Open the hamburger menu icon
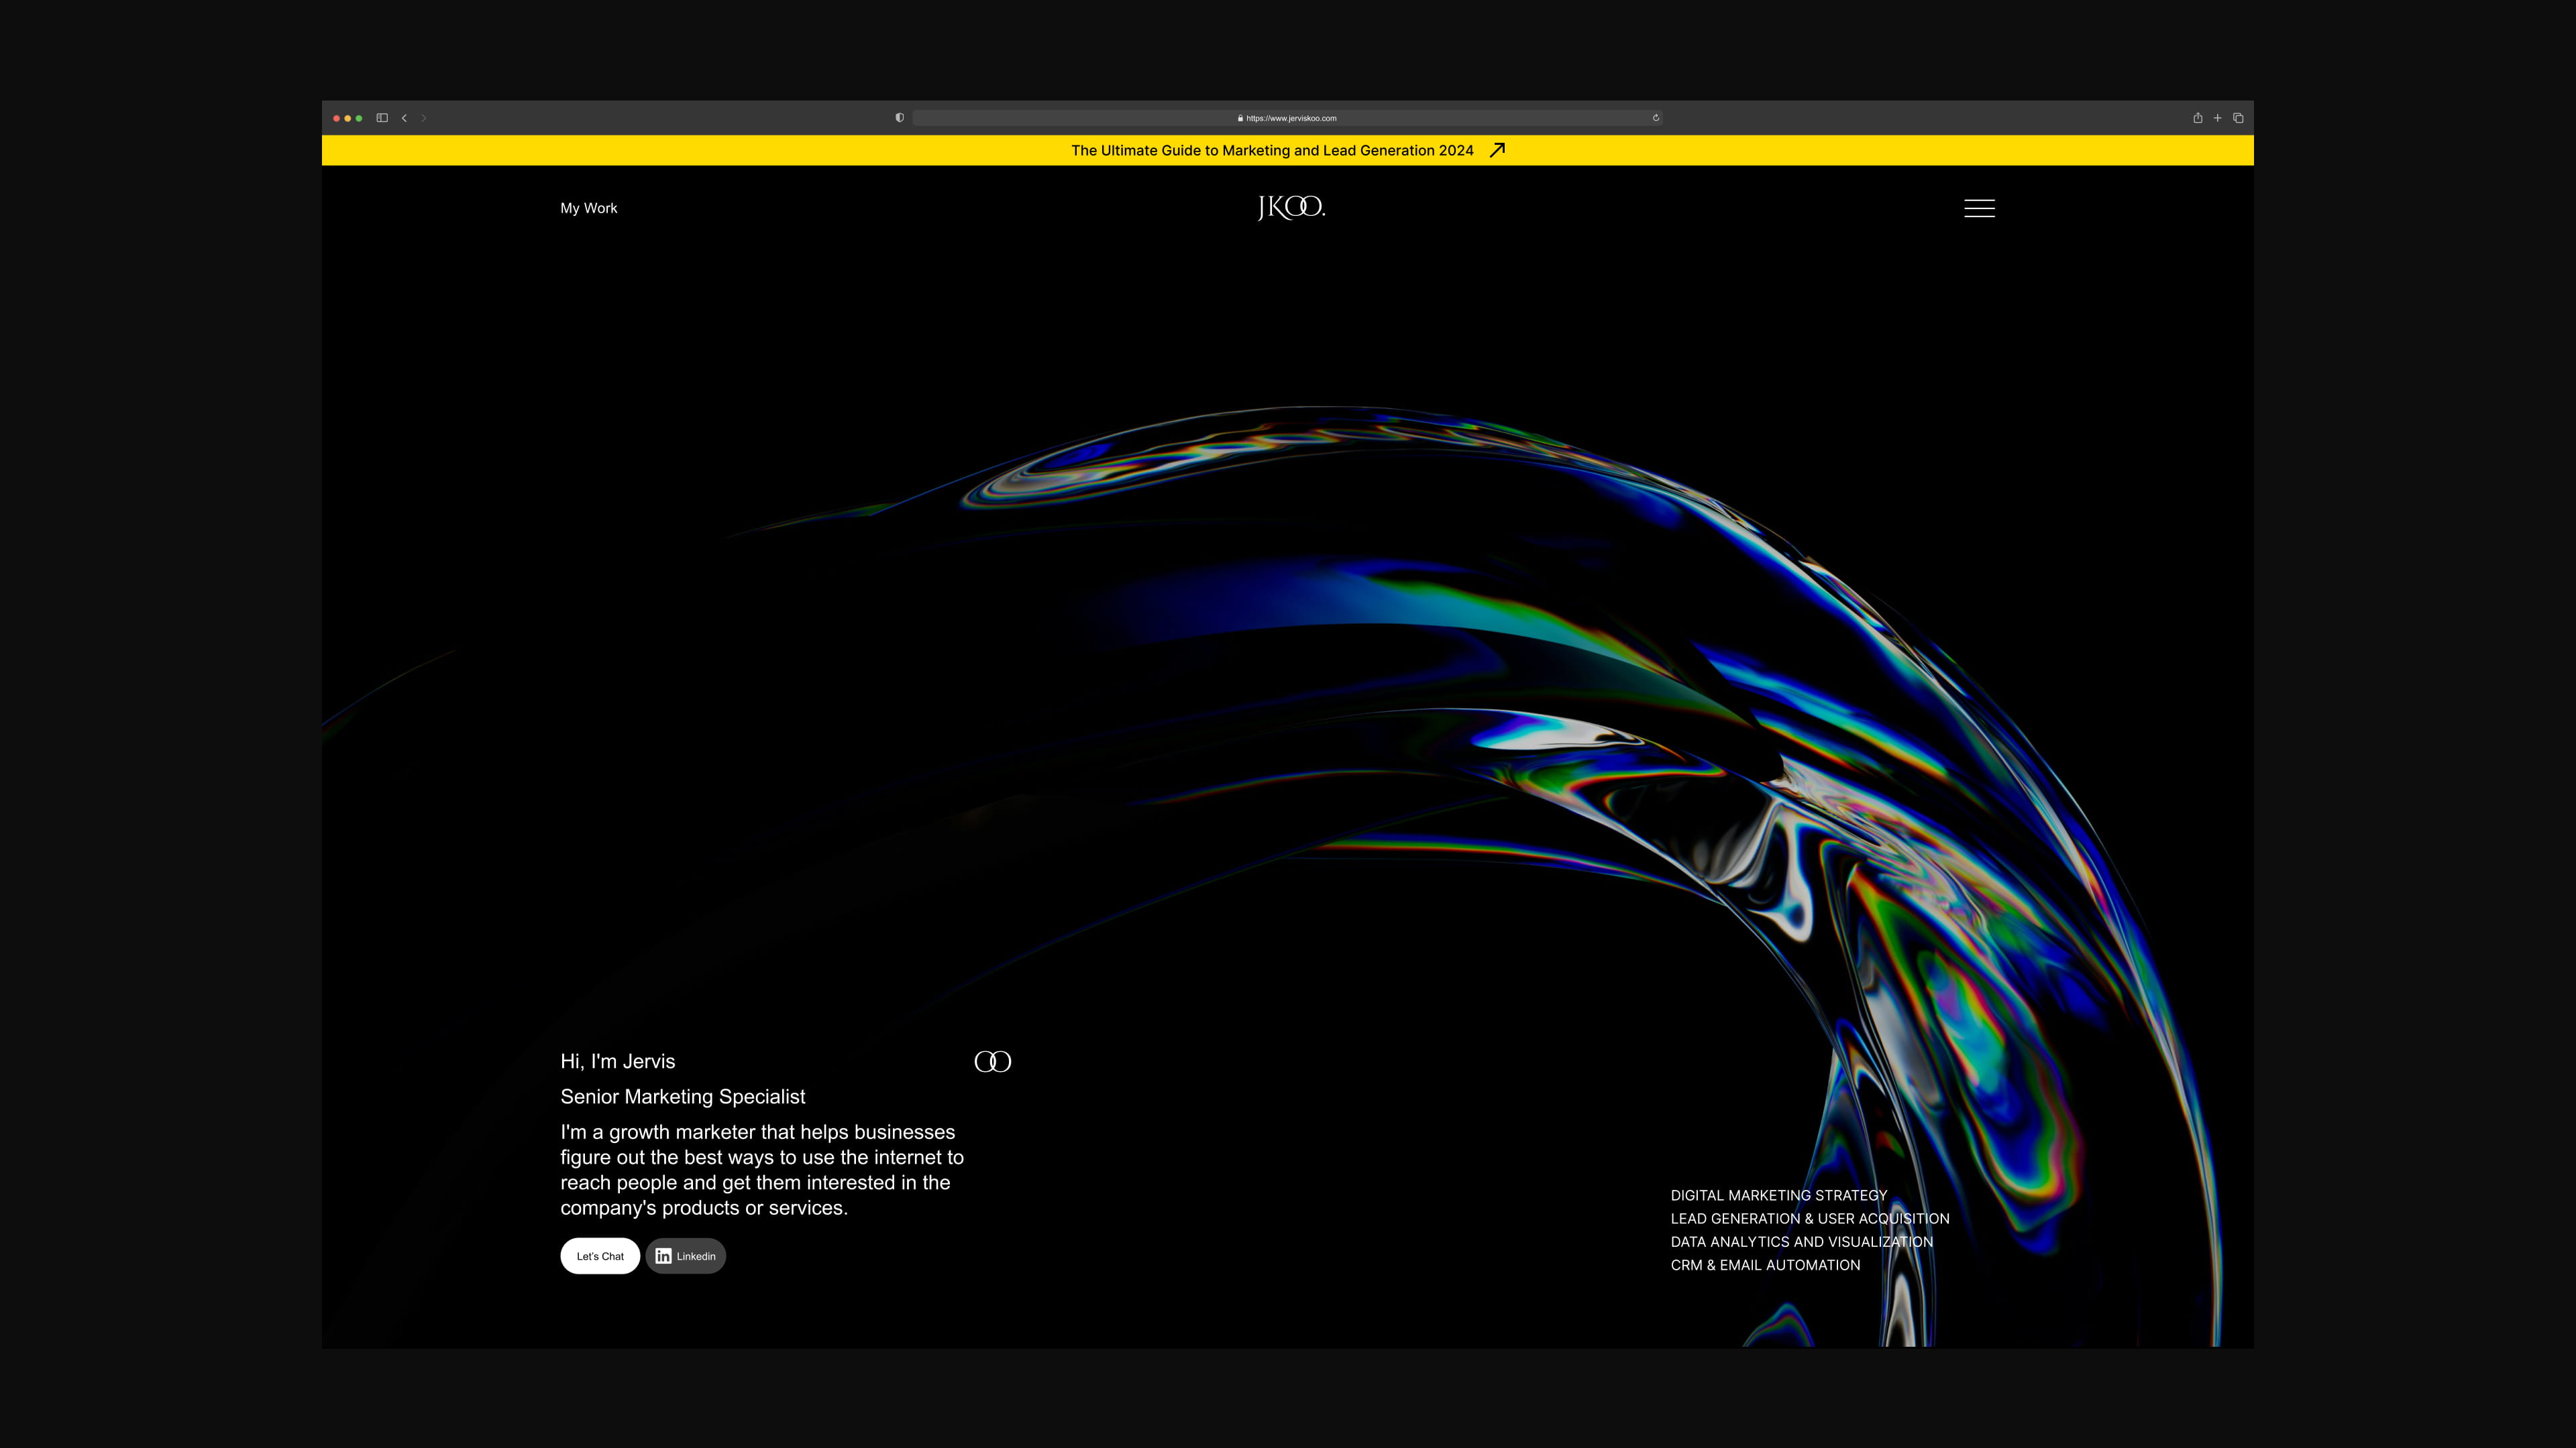The image size is (2576, 1448). [1979, 208]
